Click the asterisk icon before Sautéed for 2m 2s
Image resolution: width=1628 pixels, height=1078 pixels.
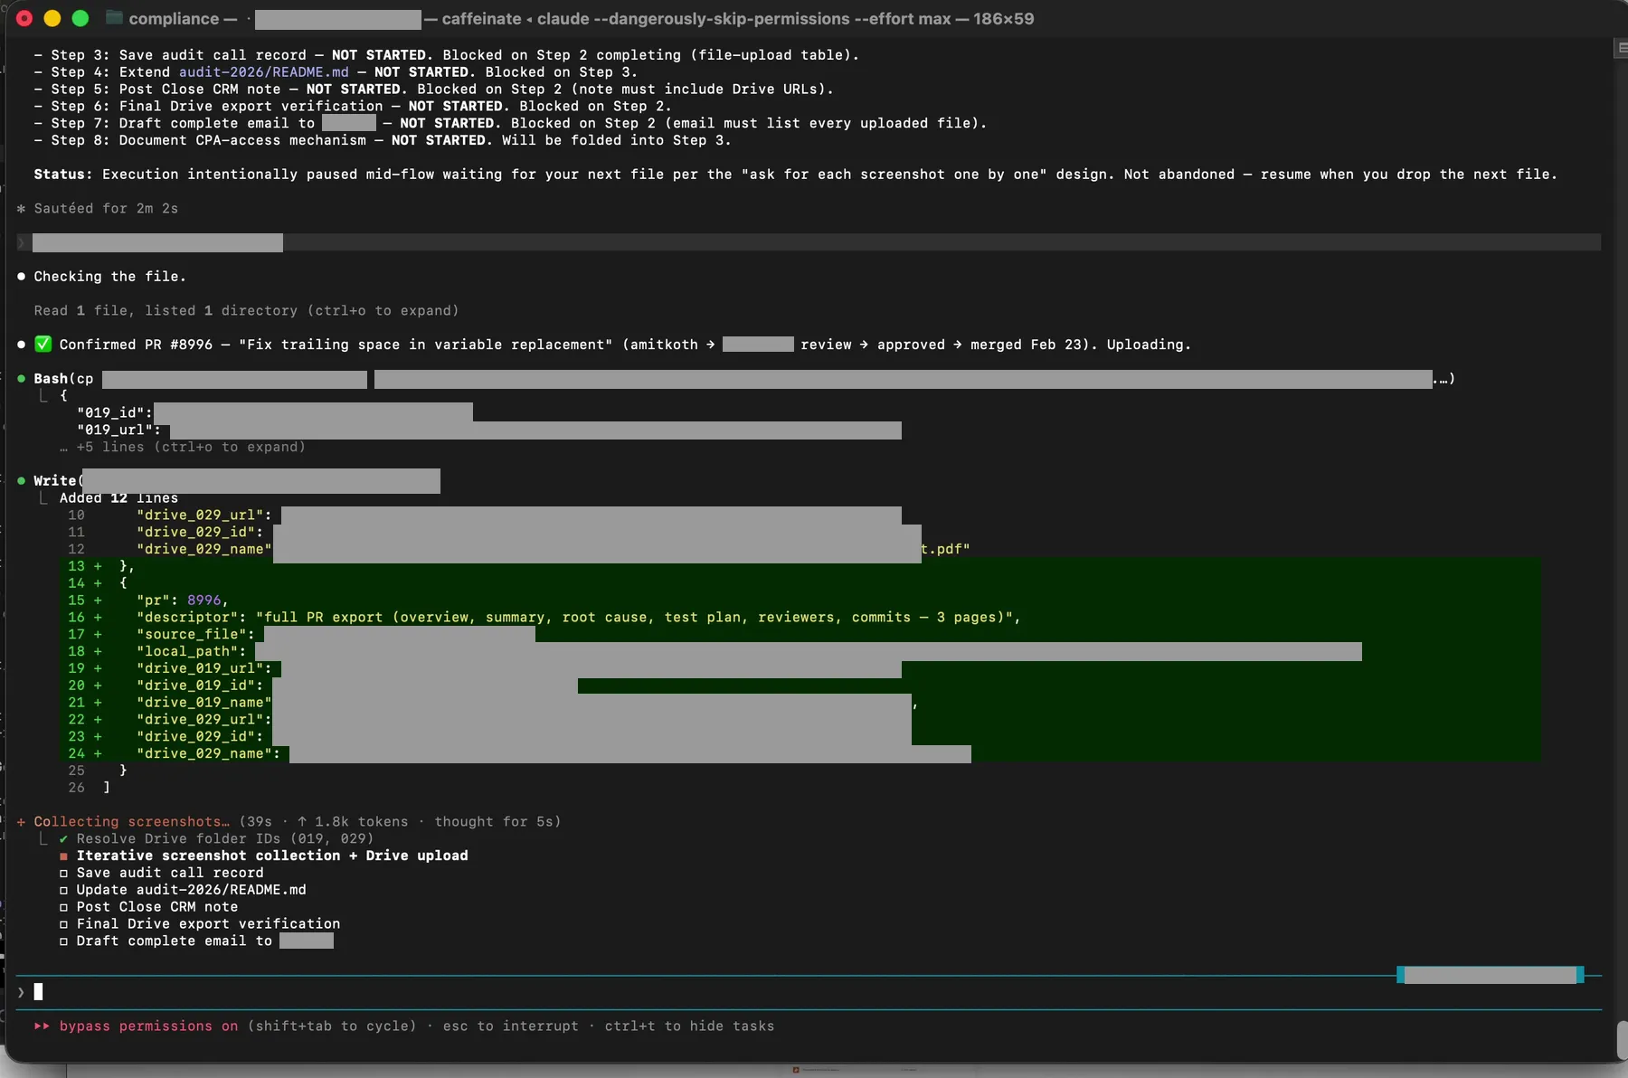point(21,208)
